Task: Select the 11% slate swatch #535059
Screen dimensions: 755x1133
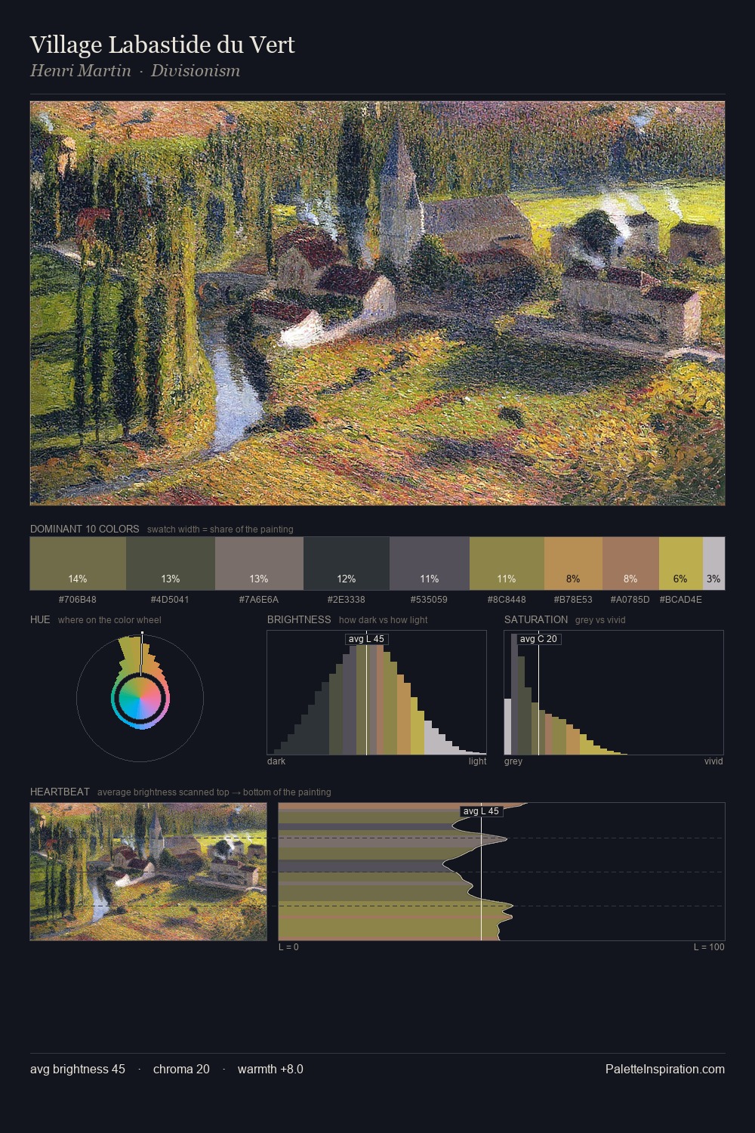Action: pyautogui.click(x=430, y=563)
